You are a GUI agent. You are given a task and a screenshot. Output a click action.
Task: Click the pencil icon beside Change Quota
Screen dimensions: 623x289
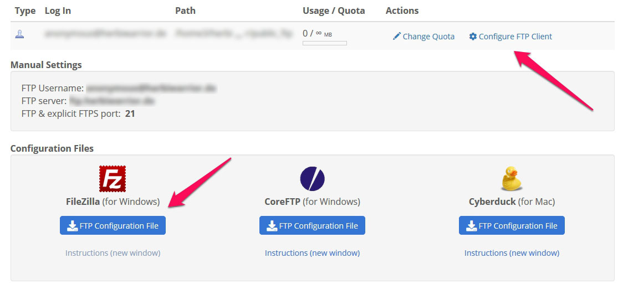point(396,37)
